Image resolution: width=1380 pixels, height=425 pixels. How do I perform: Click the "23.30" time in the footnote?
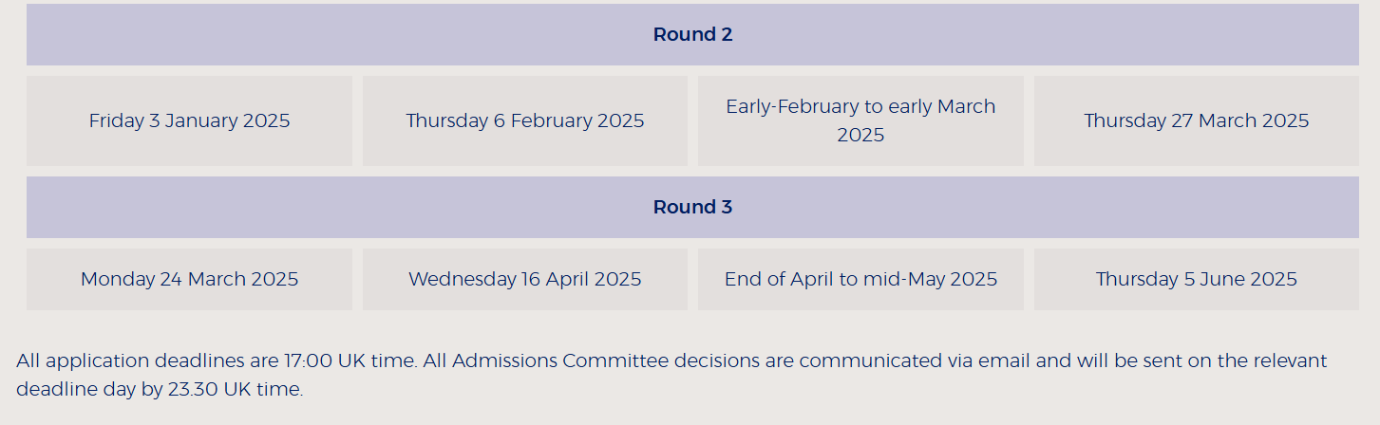click(x=192, y=390)
